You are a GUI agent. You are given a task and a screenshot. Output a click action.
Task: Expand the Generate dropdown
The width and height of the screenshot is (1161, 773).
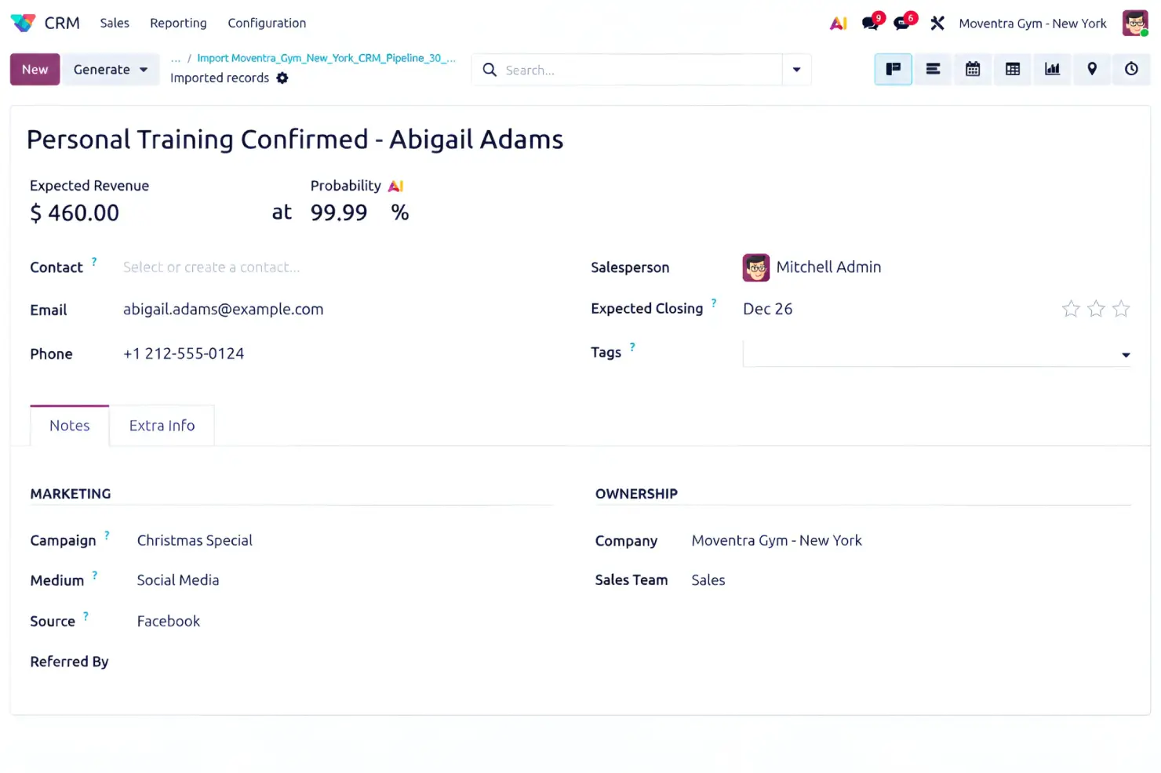click(x=111, y=70)
